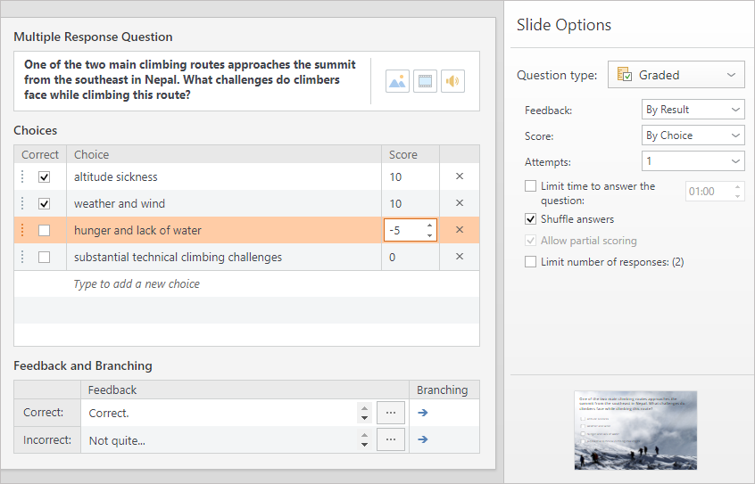Mark 'substantial technical climbing challenges' as correct
Screen dimensions: 755x484
(45, 257)
